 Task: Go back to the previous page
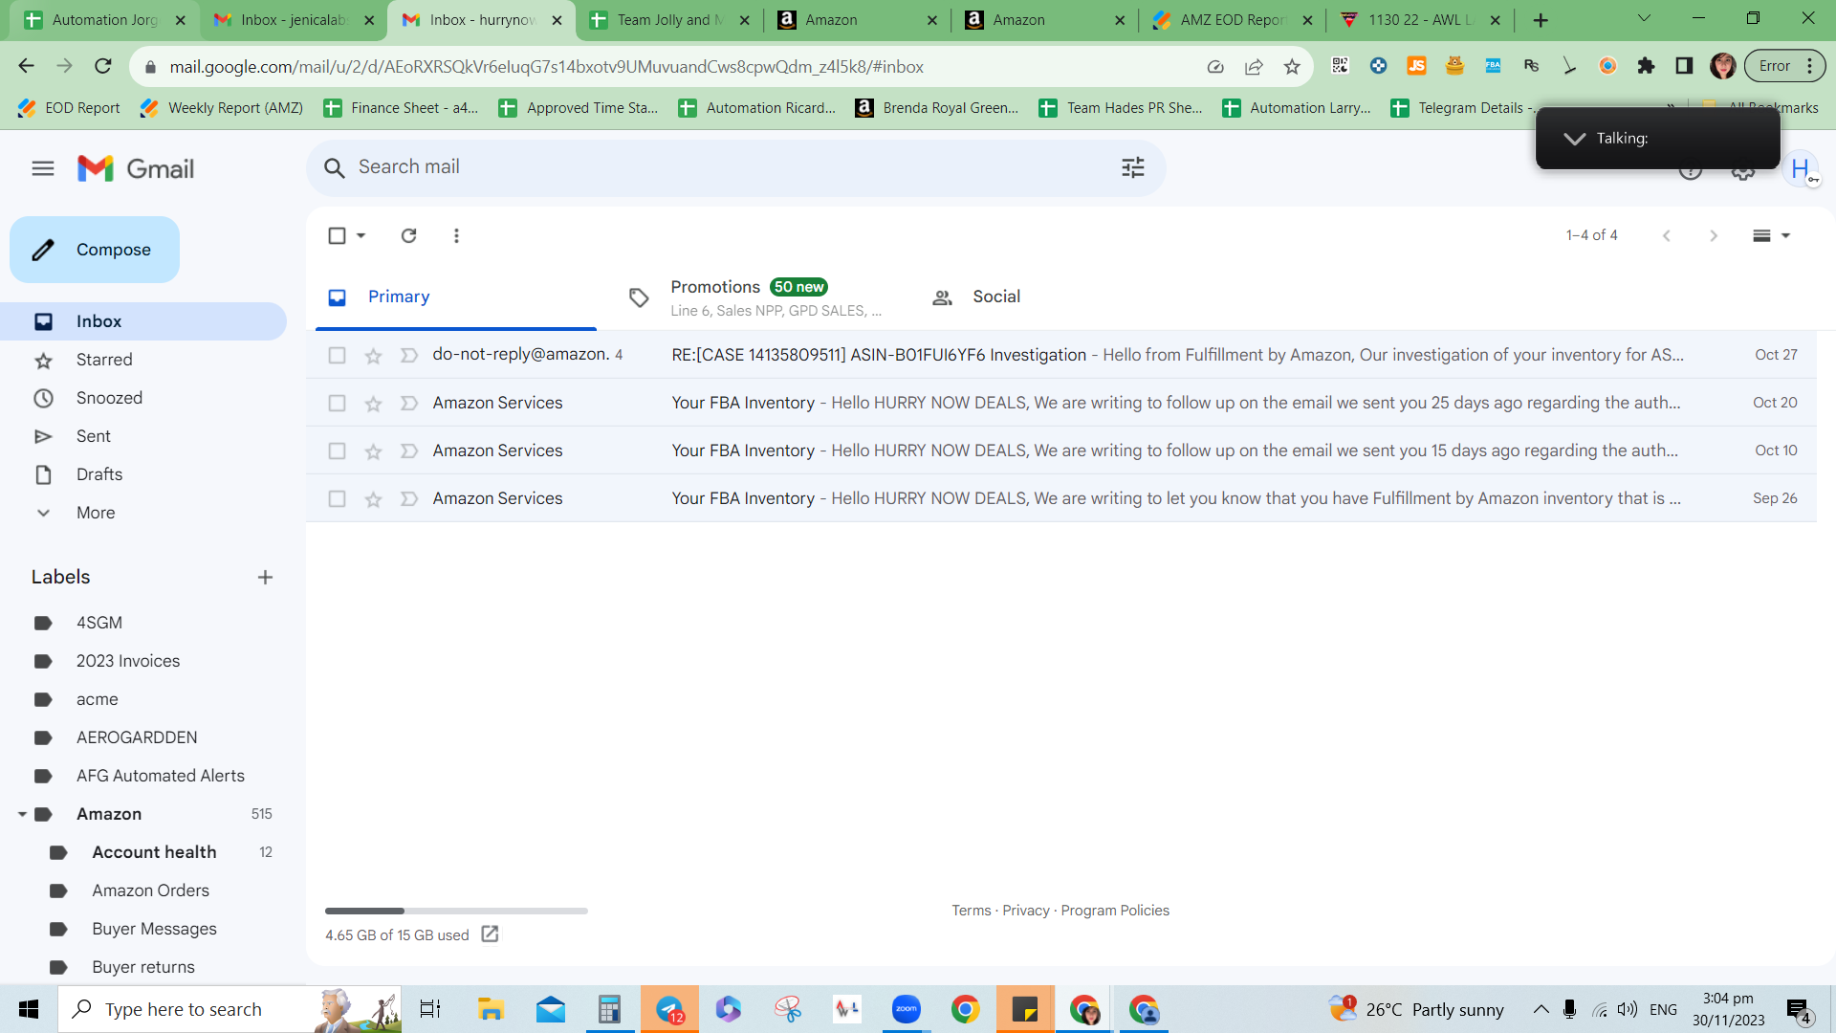click(27, 66)
